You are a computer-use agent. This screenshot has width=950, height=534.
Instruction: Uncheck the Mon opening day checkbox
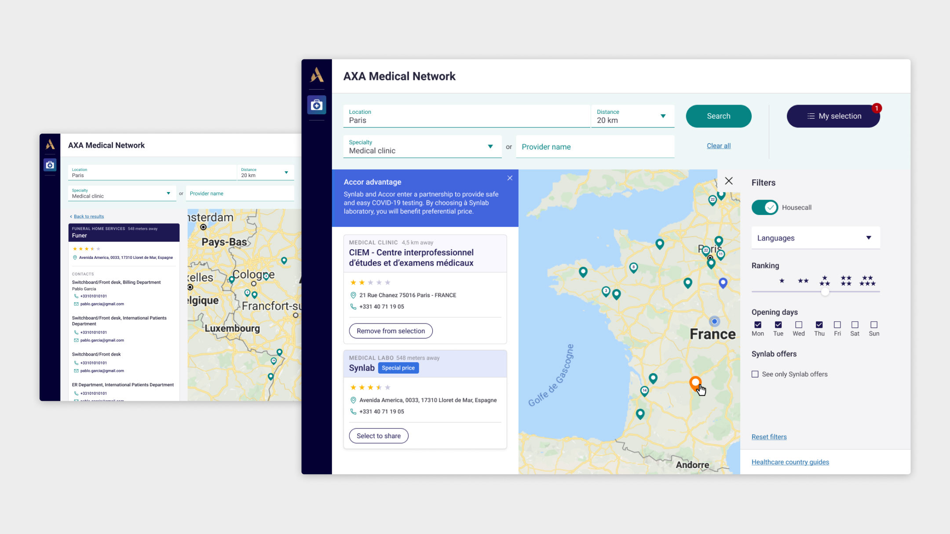pyautogui.click(x=758, y=325)
